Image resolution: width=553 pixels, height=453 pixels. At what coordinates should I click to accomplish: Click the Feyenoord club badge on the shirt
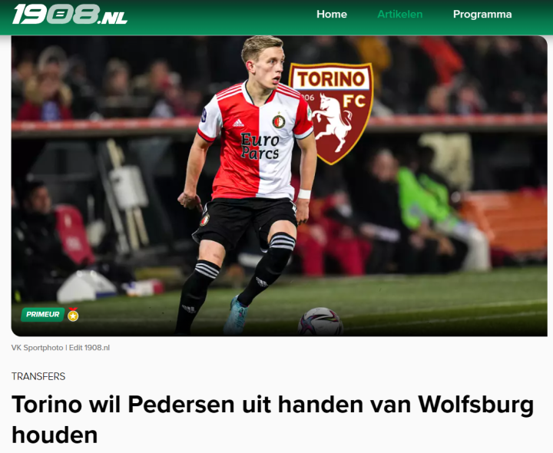[279, 121]
